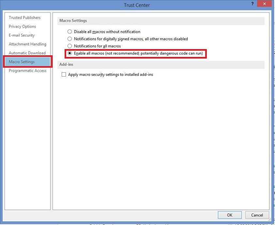
Task: Select Disable all macros without notification
Action: coord(69,32)
